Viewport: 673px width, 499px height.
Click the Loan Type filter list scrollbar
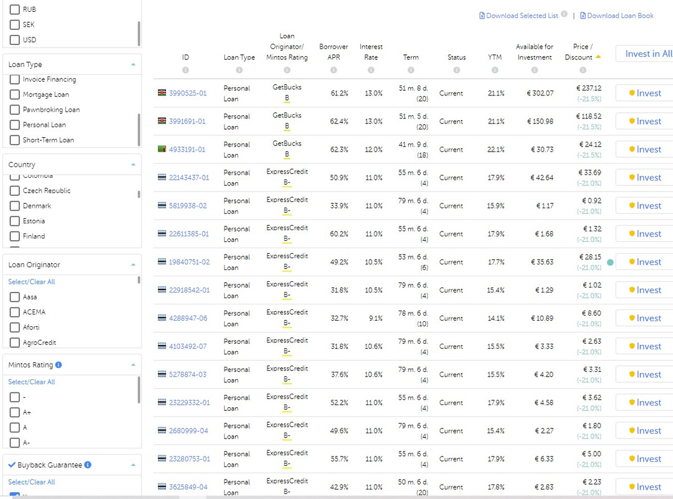pos(138,129)
